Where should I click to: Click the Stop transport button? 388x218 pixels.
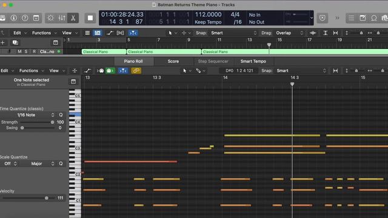tap(90, 18)
